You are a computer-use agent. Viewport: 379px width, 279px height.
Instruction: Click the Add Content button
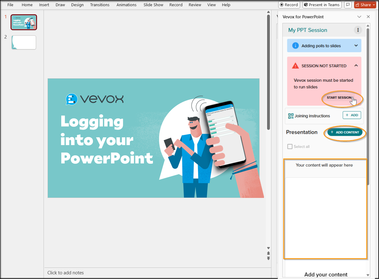(345, 132)
